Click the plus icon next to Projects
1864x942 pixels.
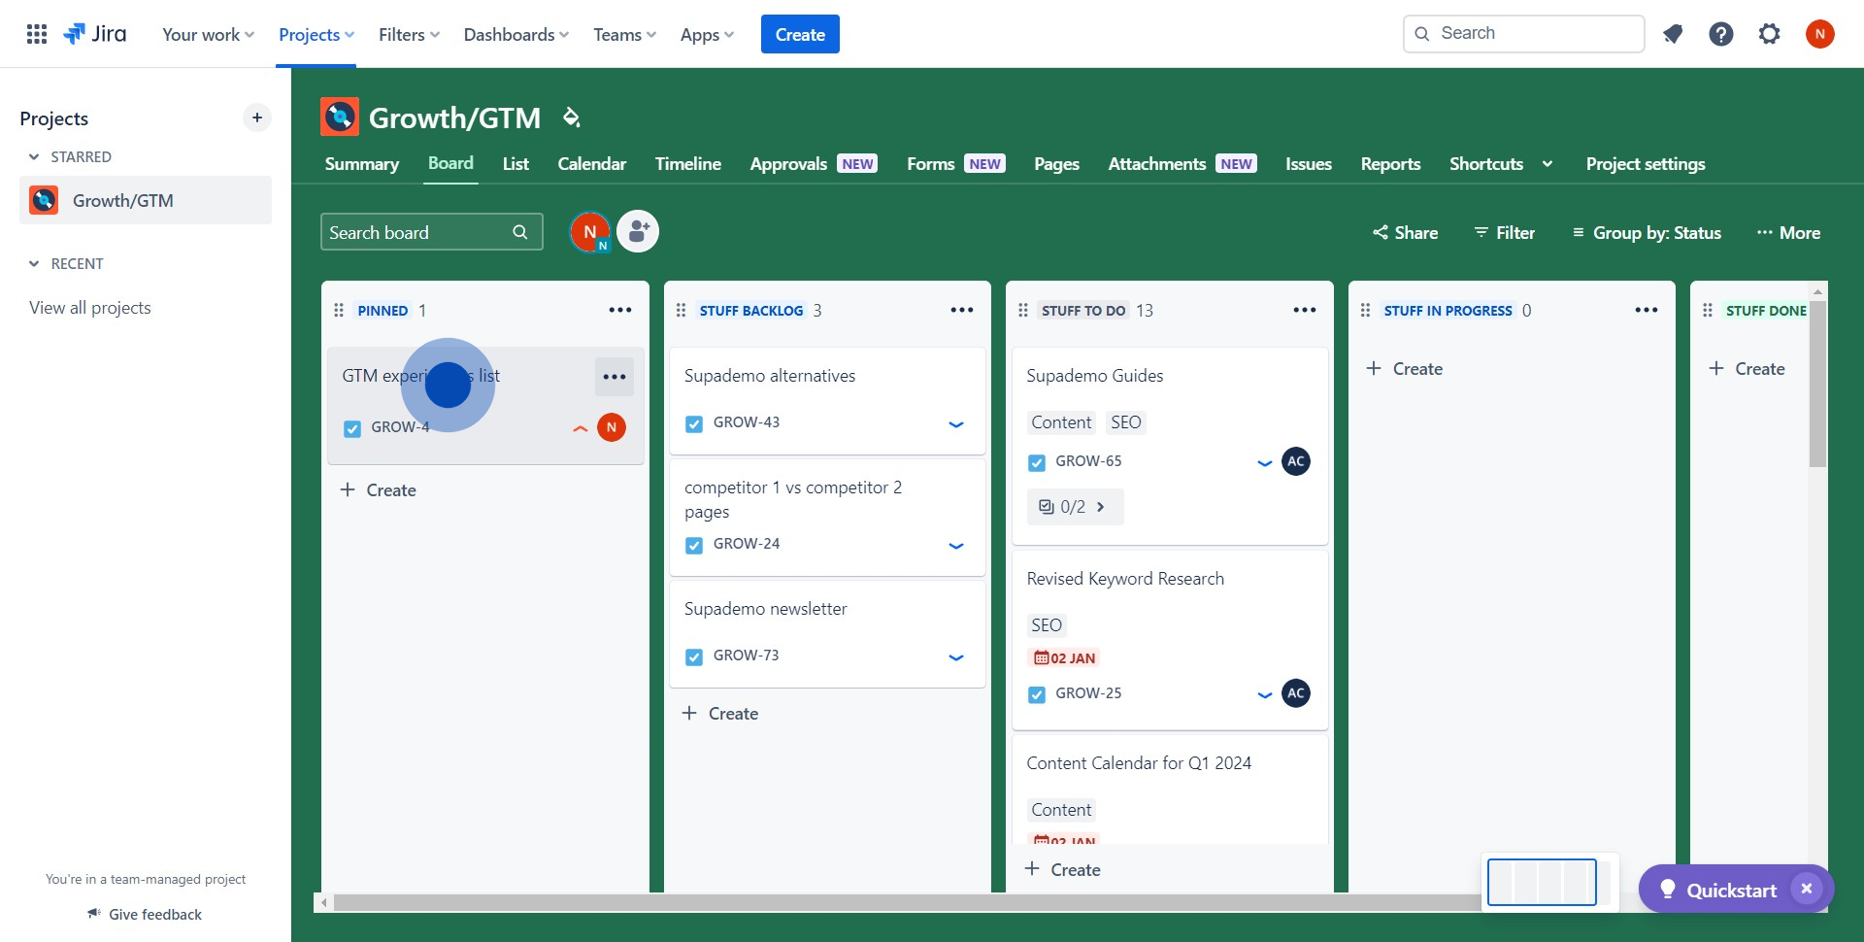pyautogui.click(x=257, y=118)
